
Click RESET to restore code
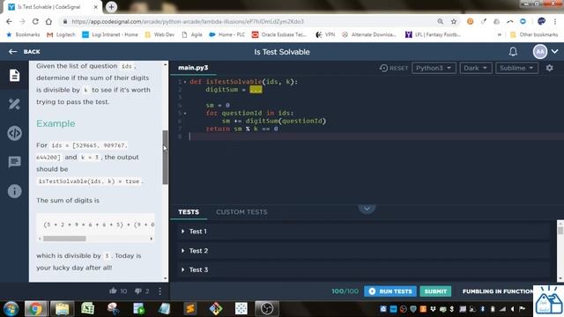click(x=394, y=68)
